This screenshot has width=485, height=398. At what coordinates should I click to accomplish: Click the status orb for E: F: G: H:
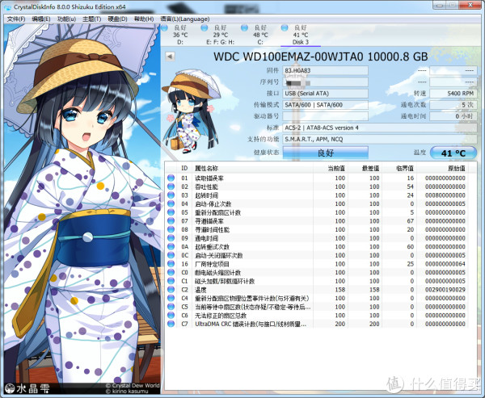click(205, 28)
